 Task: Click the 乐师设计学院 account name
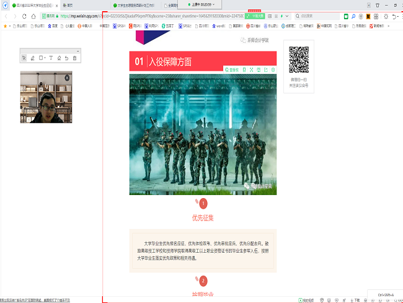pos(258,40)
